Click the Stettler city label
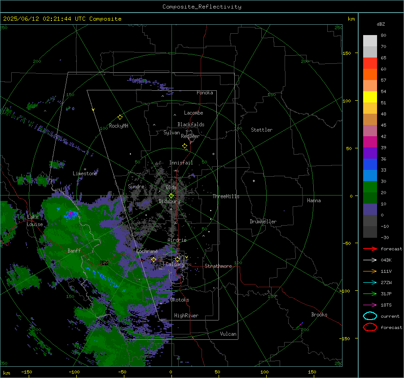 (x=262, y=130)
